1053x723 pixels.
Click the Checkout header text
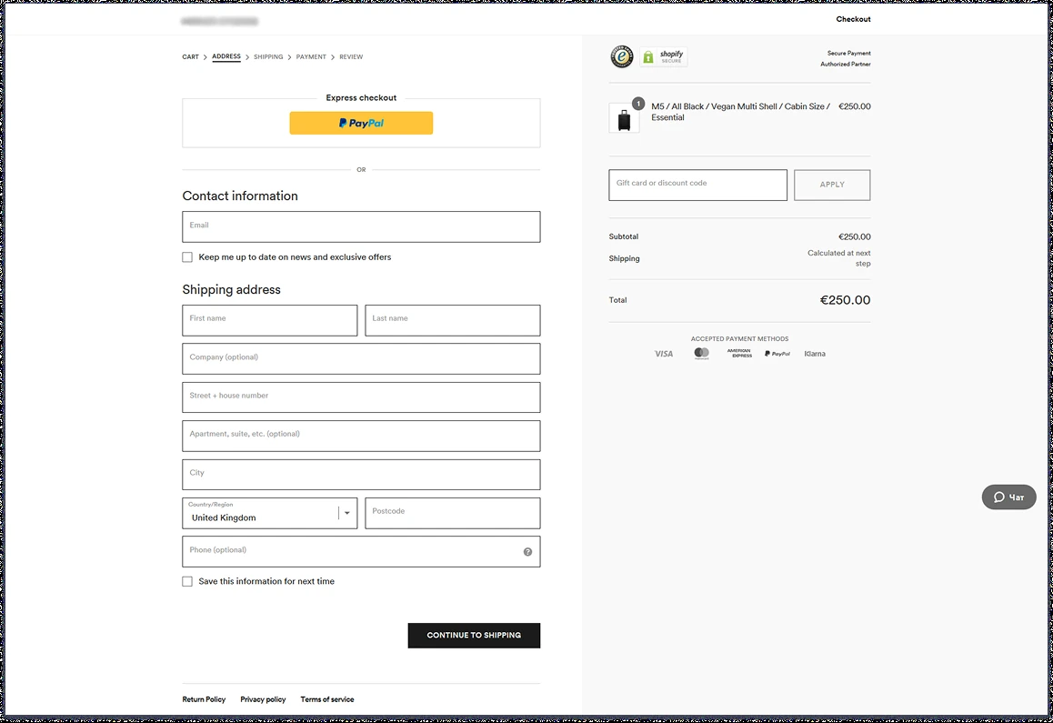pyautogui.click(x=853, y=19)
